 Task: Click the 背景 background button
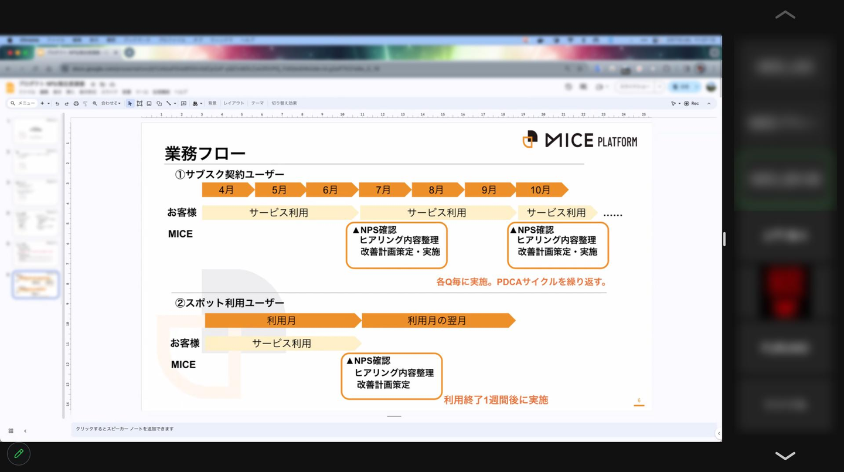(212, 103)
